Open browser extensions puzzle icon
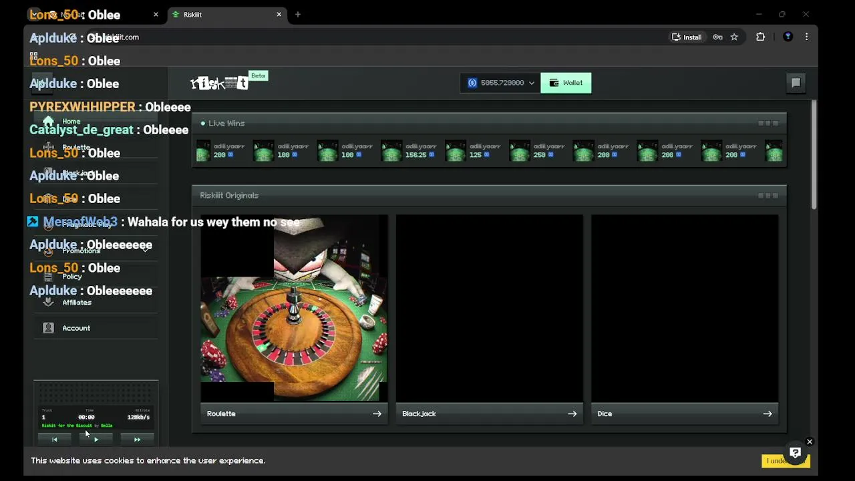 coord(760,37)
